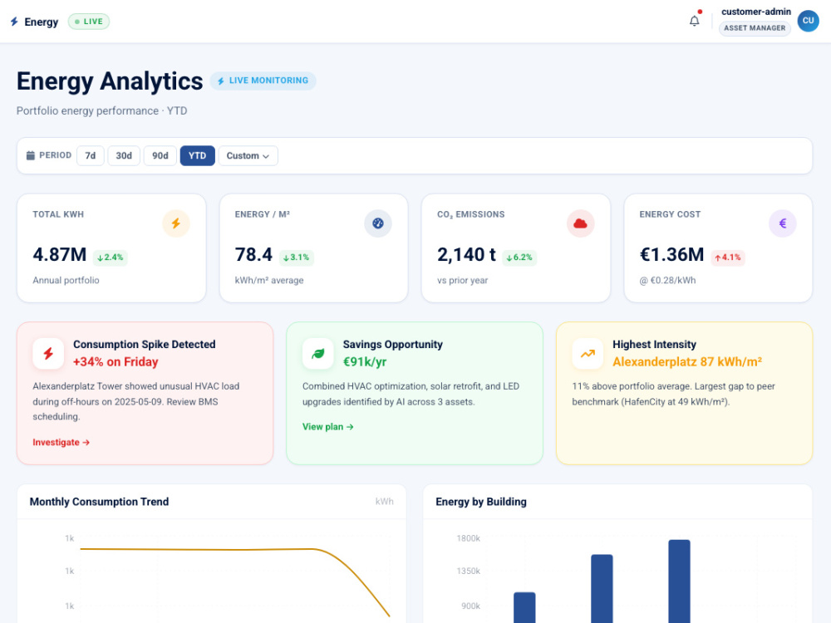Click the 6.2% decrease badge
Screen dimensions: 831x623
pyautogui.click(x=519, y=258)
